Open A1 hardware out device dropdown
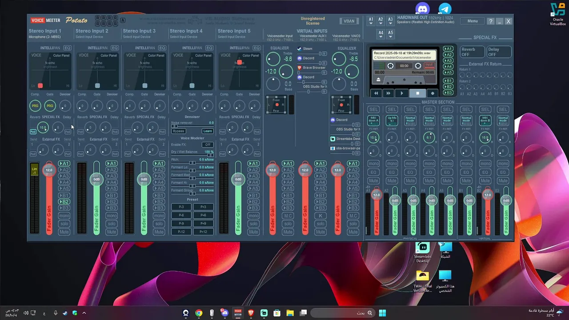The height and width of the screenshot is (320, 569). [x=371, y=21]
